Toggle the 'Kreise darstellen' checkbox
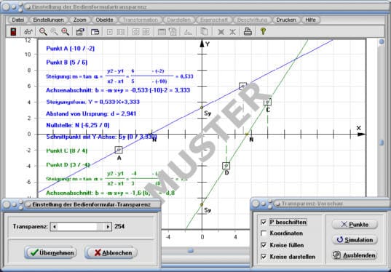This screenshot has width=391, height=272. [x=264, y=257]
